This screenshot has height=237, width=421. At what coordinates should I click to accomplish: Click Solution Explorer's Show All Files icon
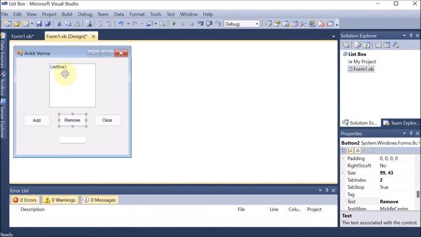click(358, 45)
